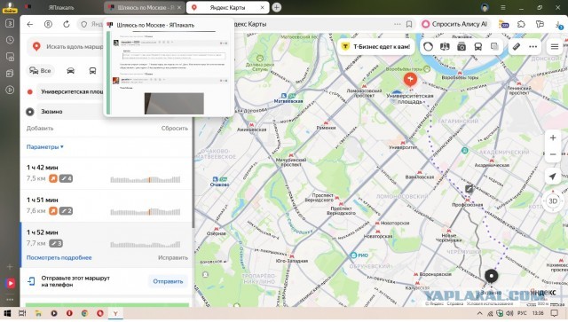The height and width of the screenshot is (322, 568).
Task: Open page address bar three-dots menu
Action: pos(398,24)
